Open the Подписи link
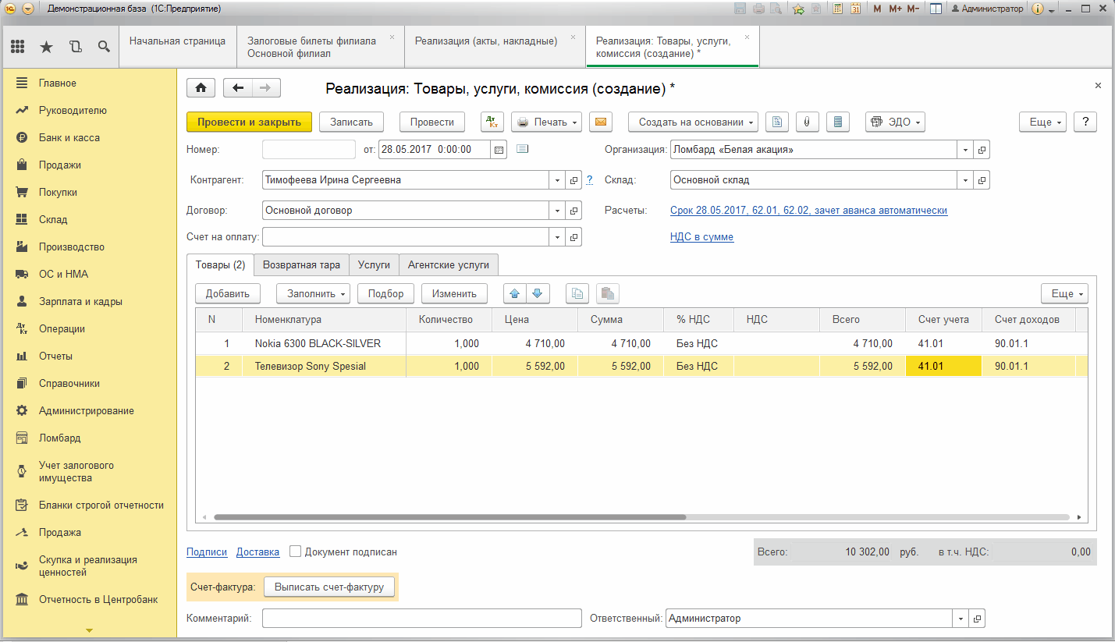The height and width of the screenshot is (642, 1115). click(x=207, y=552)
